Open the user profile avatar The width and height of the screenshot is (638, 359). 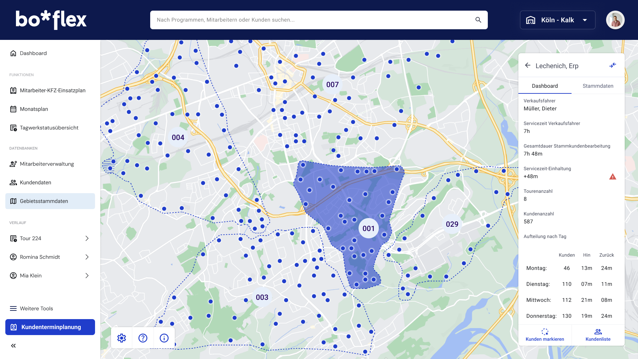pyautogui.click(x=615, y=20)
